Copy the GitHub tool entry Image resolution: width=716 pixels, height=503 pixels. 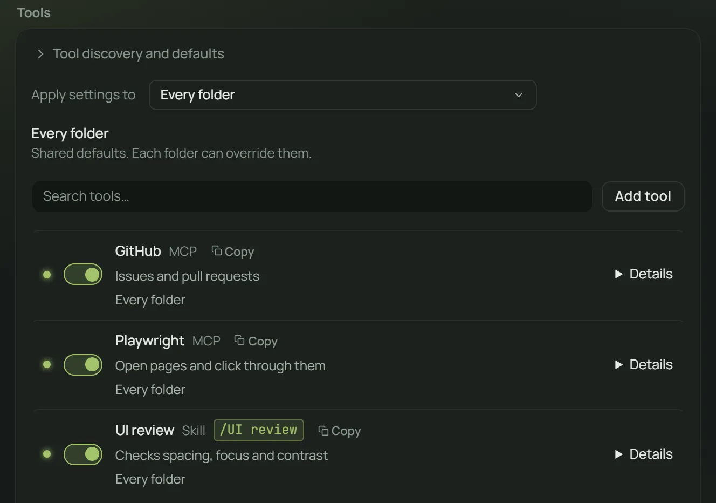point(232,251)
